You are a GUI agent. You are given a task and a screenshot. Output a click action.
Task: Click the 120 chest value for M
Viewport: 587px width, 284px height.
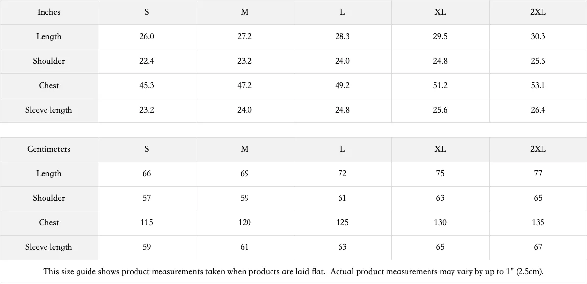click(245, 223)
